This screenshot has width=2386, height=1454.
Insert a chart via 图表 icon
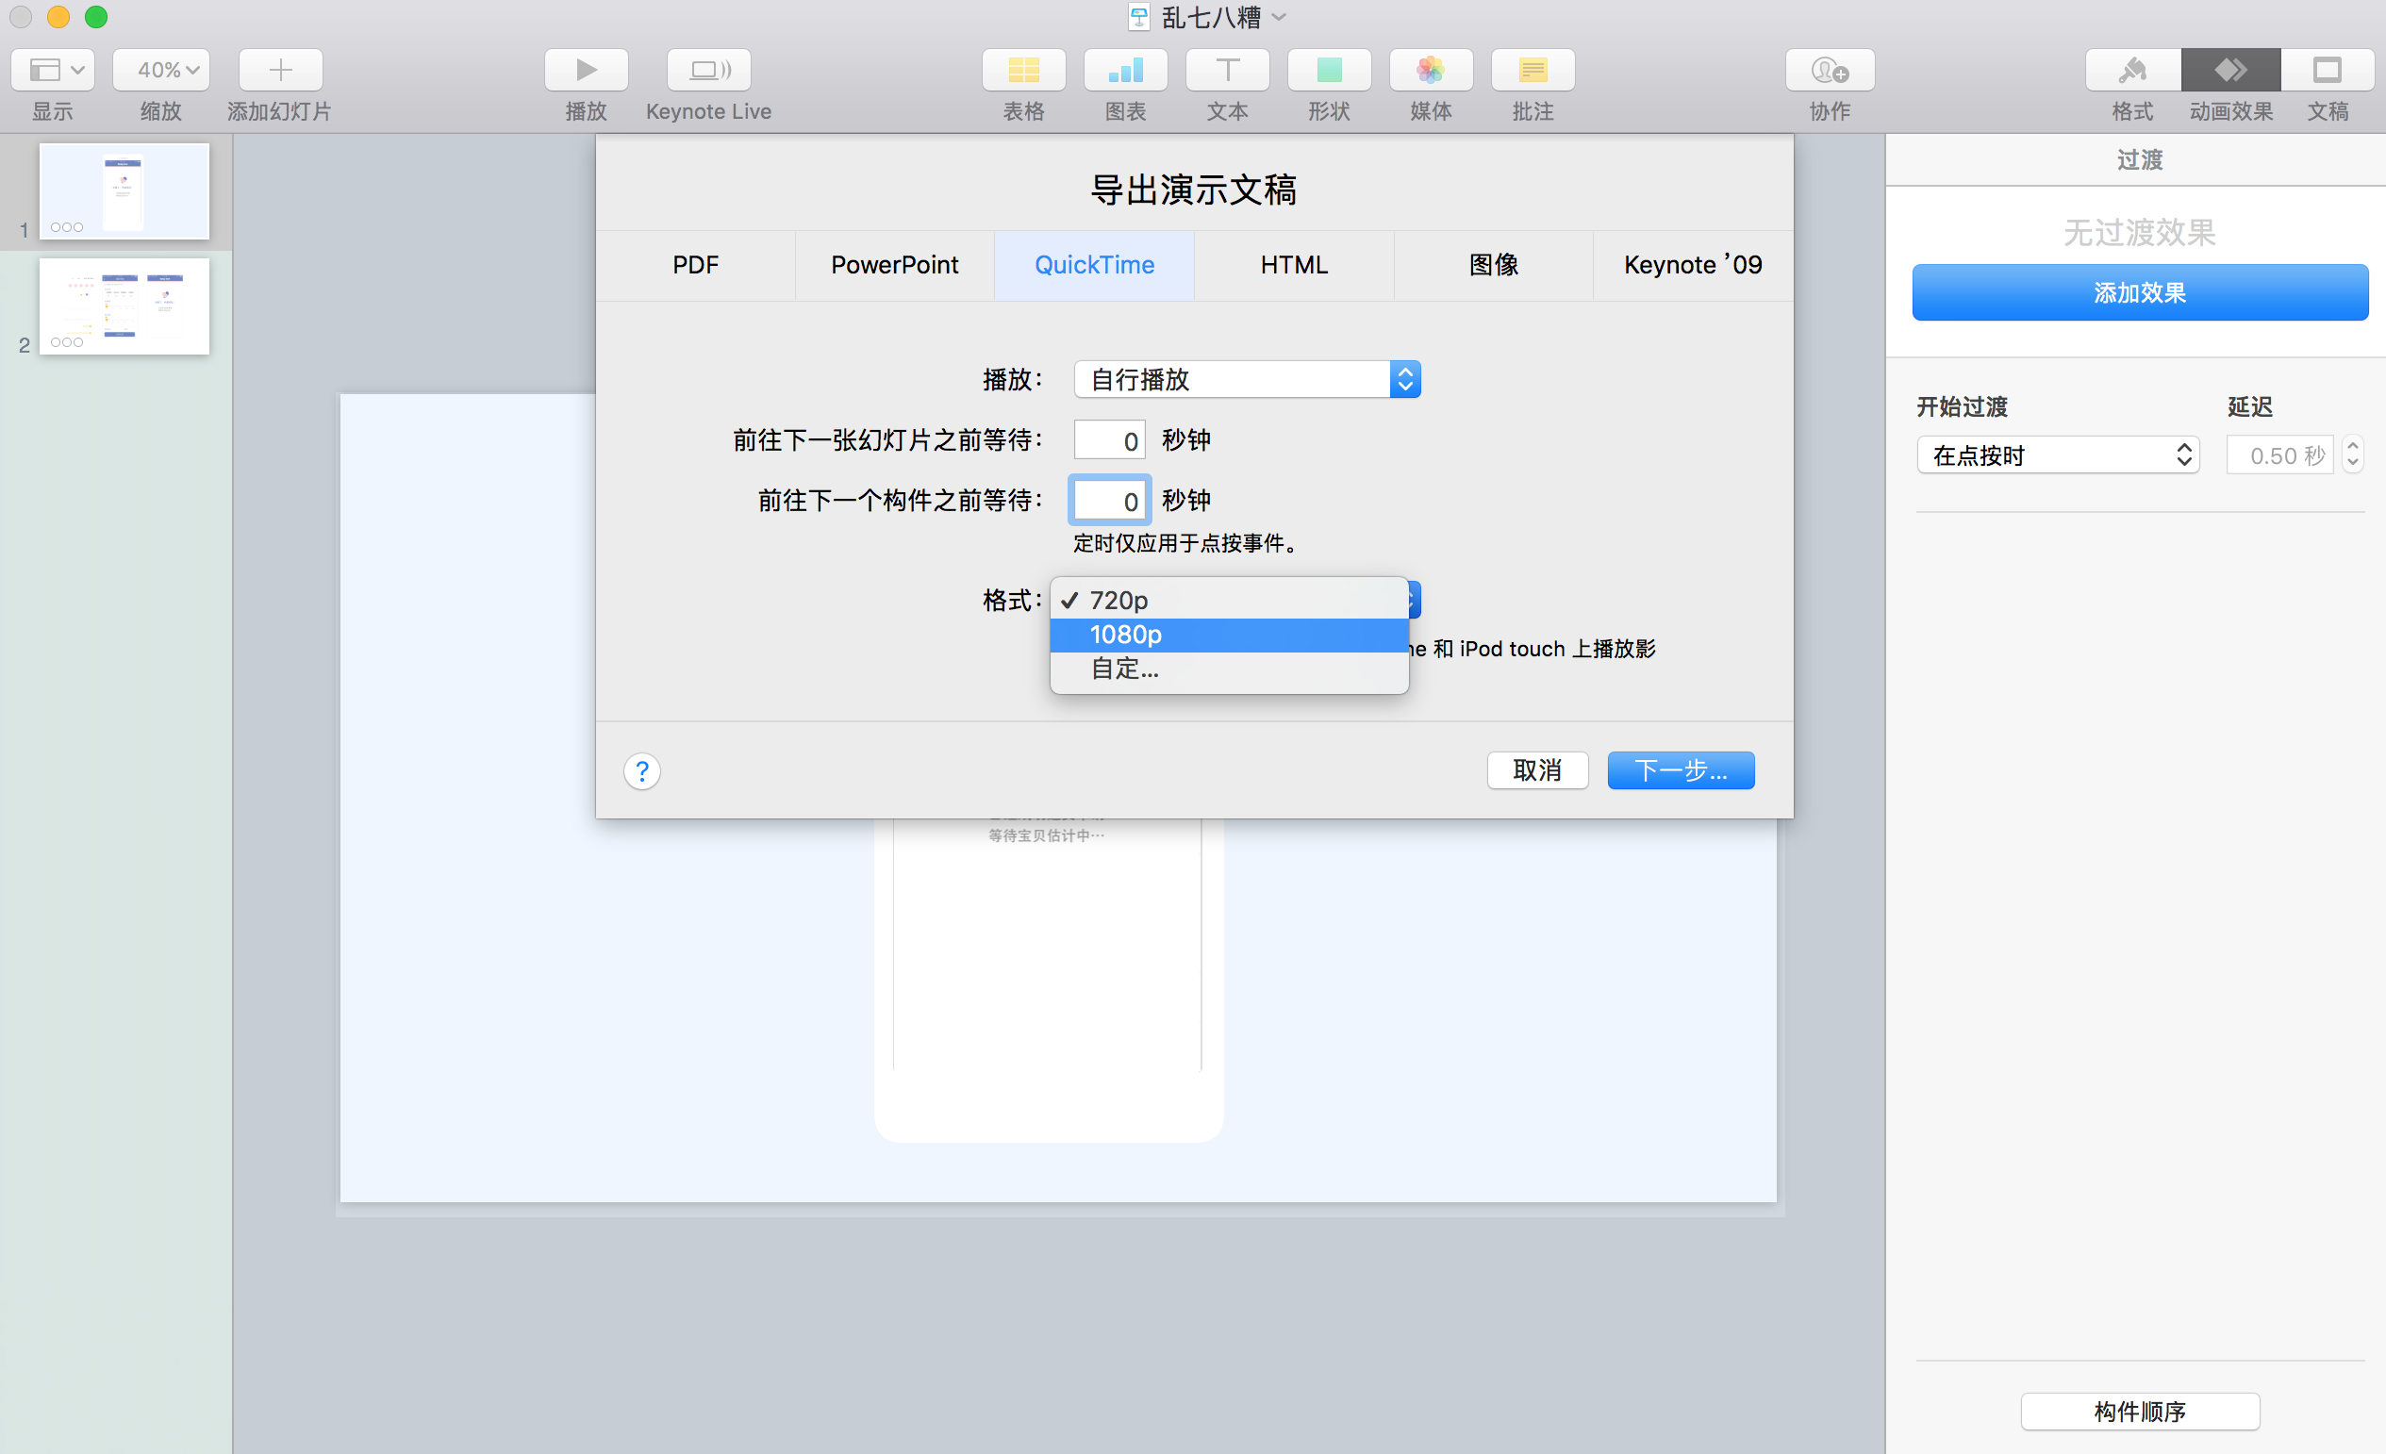point(1125,70)
